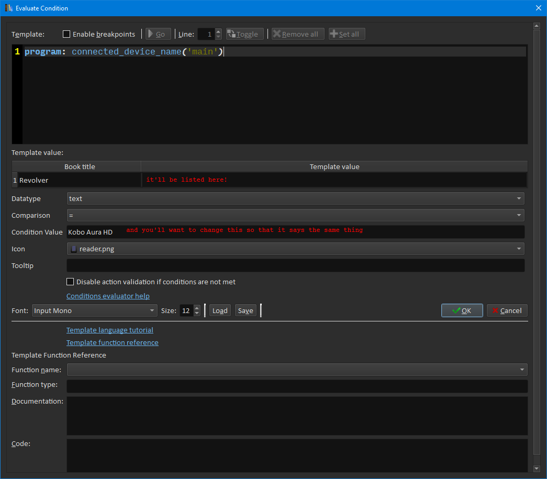The width and height of the screenshot is (547, 479).
Task: Click the green checkmark OK button
Action: [x=462, y=310]
